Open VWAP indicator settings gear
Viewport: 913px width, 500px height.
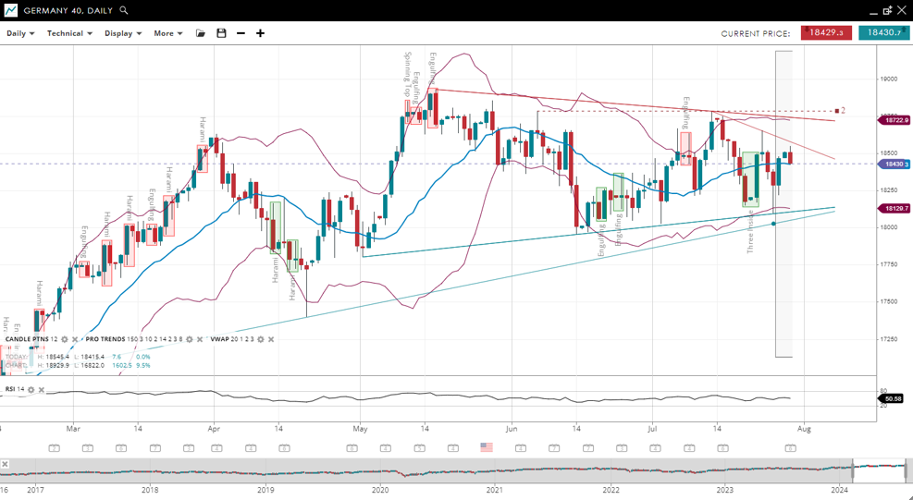pos(260,340)
